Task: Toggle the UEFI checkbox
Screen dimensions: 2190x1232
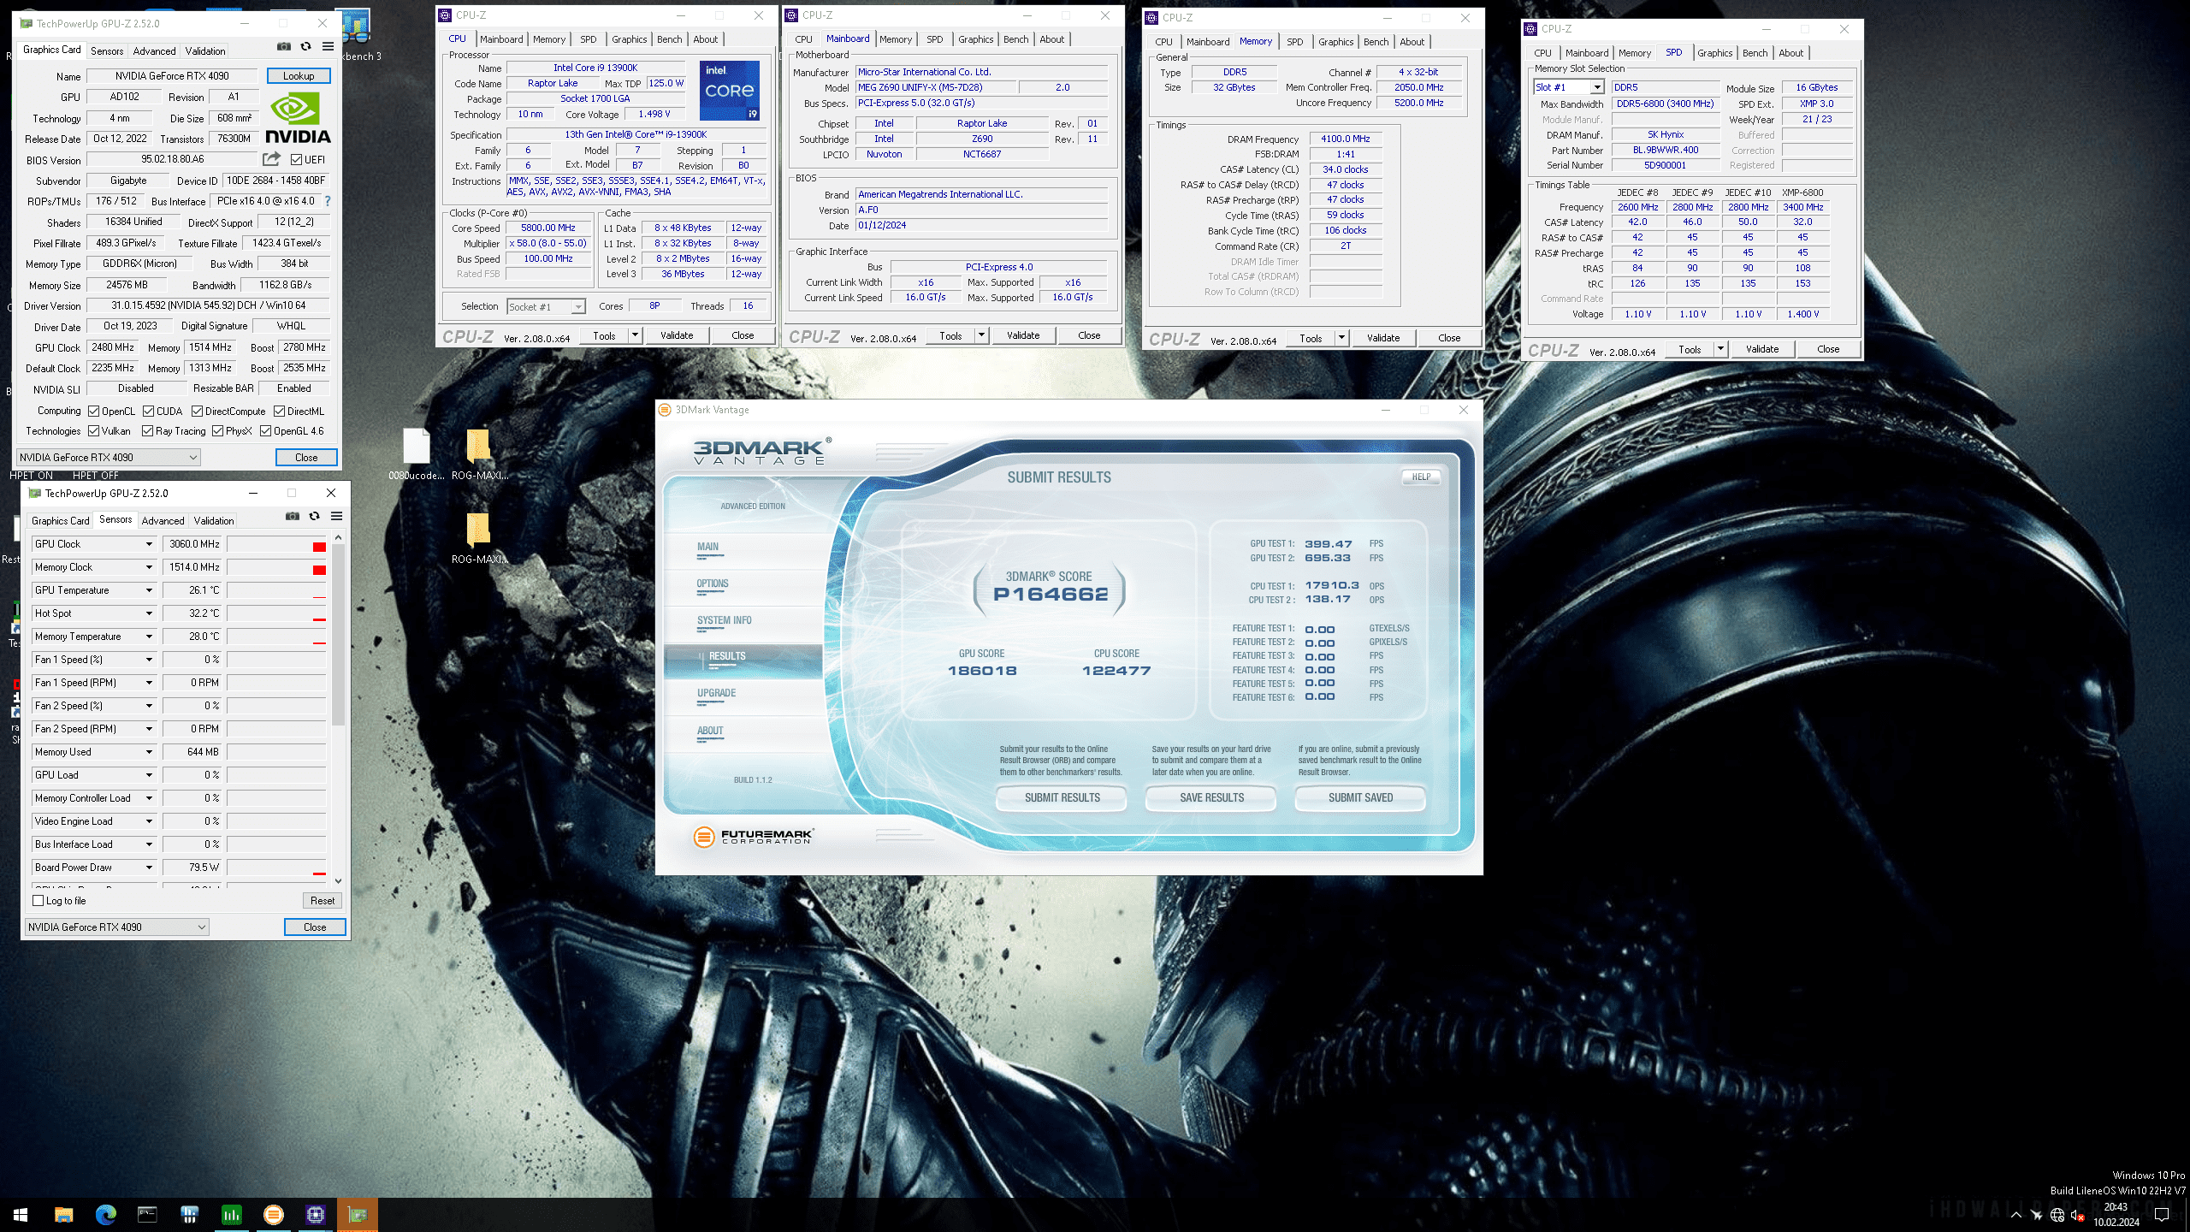Action: click(x=296, y=160)
